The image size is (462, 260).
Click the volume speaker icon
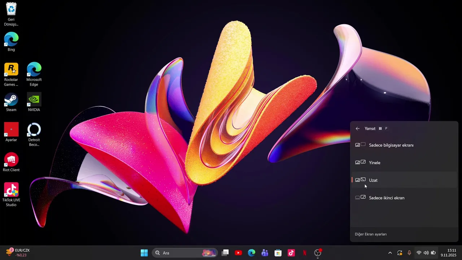[x=426, y=253]
